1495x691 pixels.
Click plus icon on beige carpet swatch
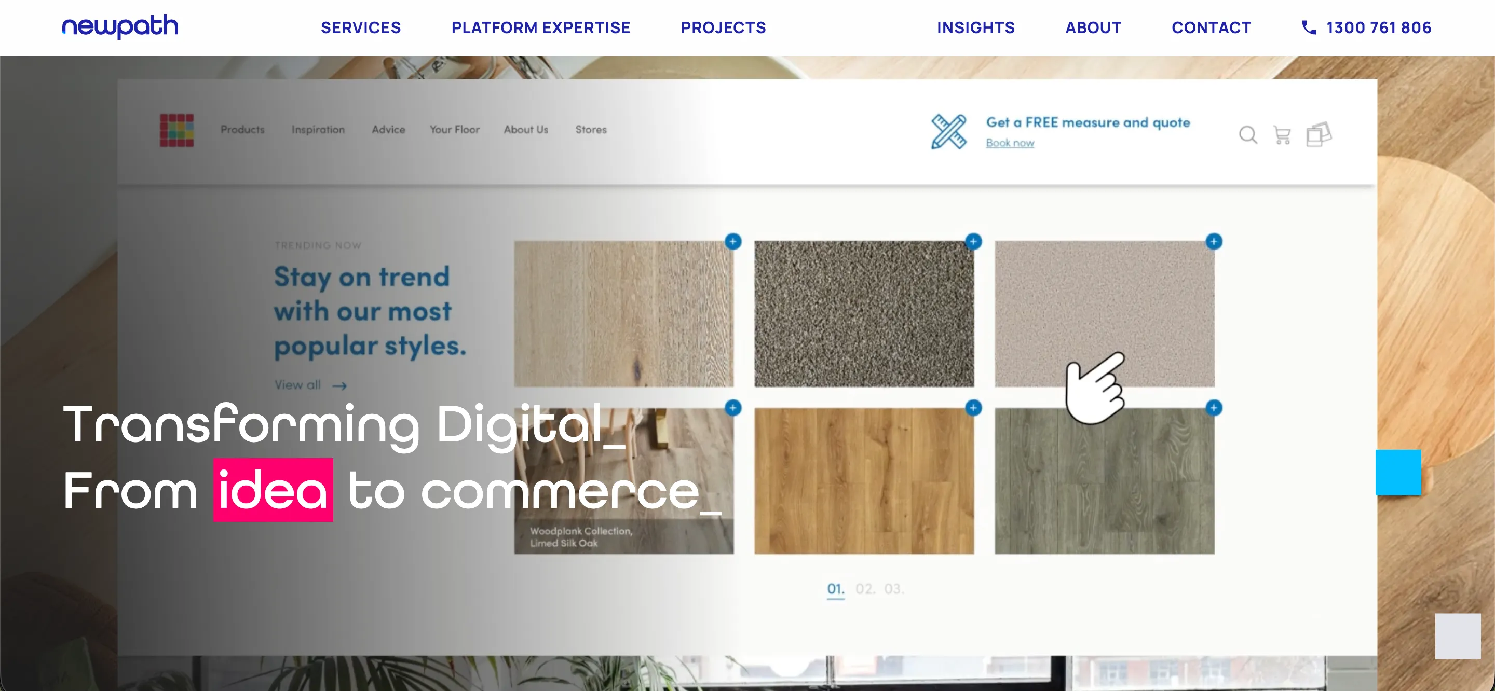[1214, 241]
